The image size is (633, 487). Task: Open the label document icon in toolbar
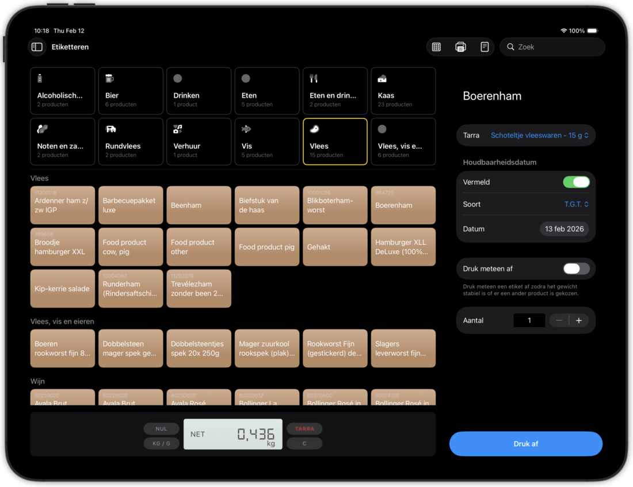(485, 47)
